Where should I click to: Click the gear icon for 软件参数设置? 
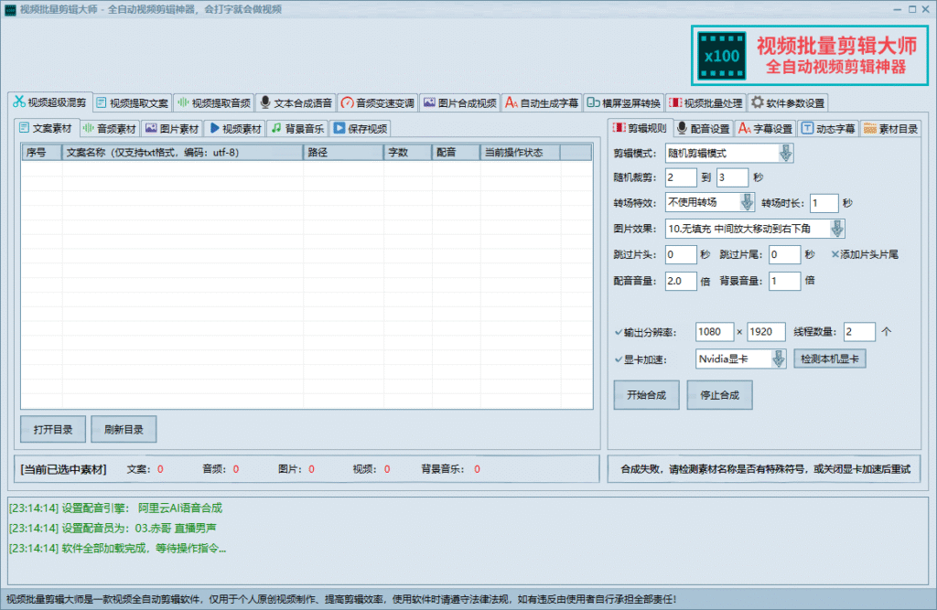click(x=758, y=102)
